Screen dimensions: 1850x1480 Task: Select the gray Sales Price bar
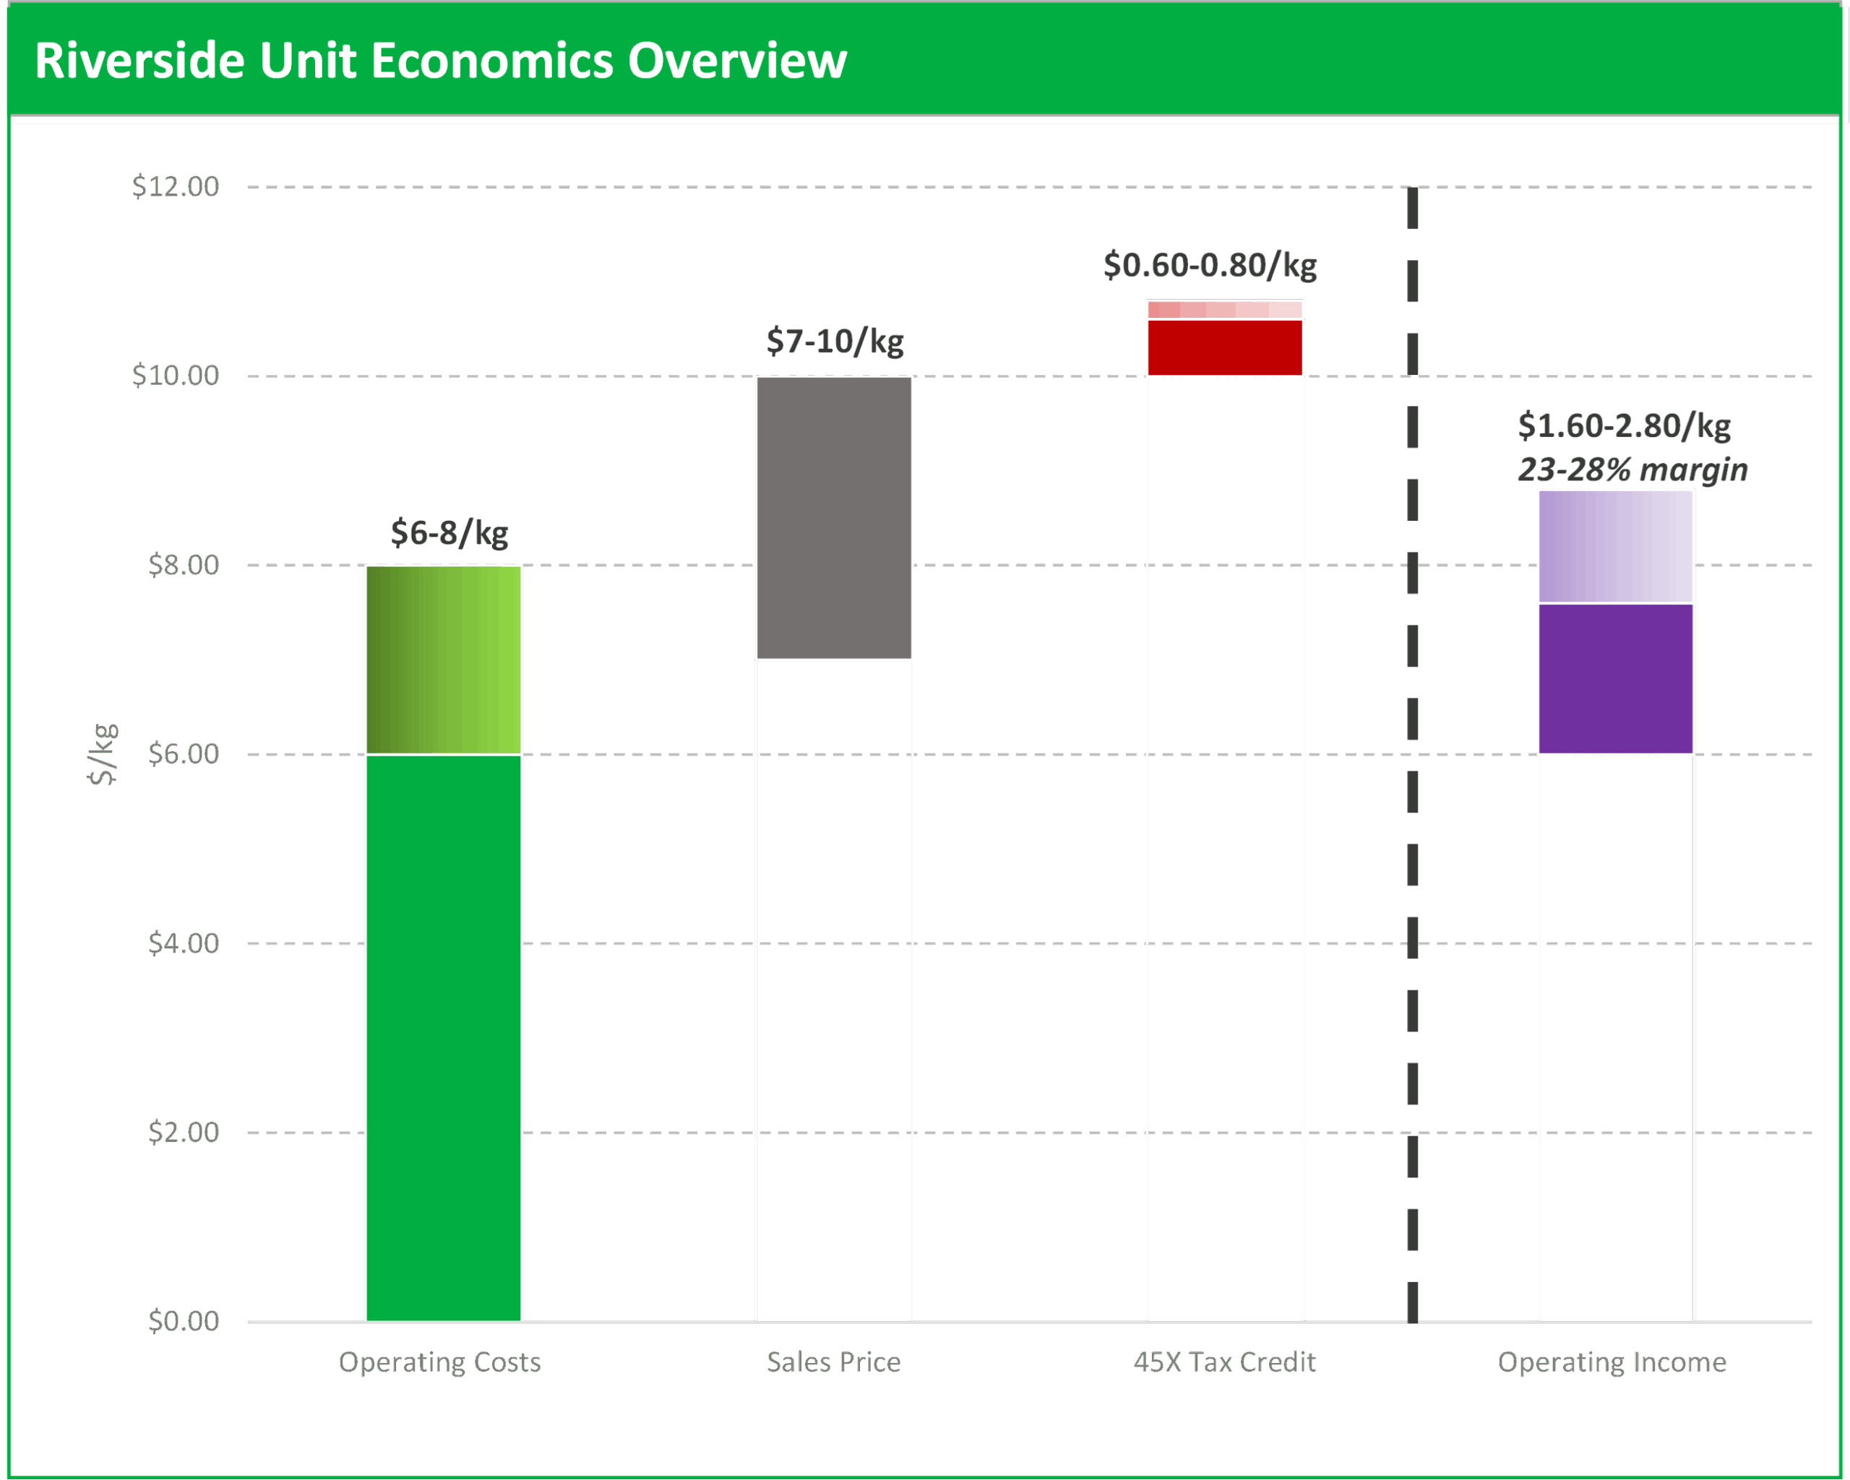click(x=833, y=518)
